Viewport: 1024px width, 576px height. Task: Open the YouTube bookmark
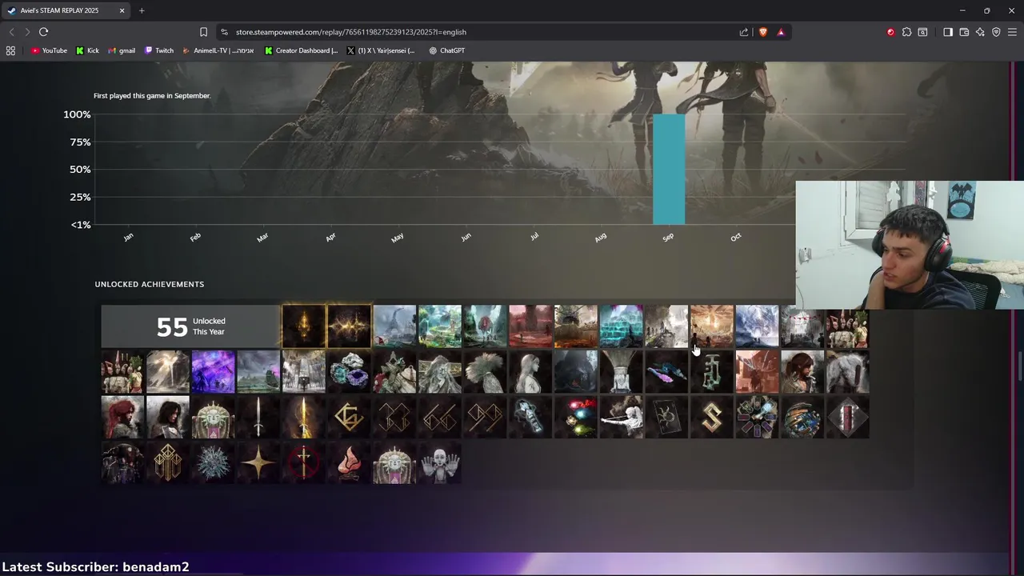click(x=49, y=50)
